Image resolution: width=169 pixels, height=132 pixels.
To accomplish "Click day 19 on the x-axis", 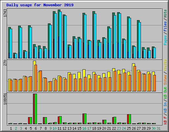I will pyautogui.click(x=99, y=128).
